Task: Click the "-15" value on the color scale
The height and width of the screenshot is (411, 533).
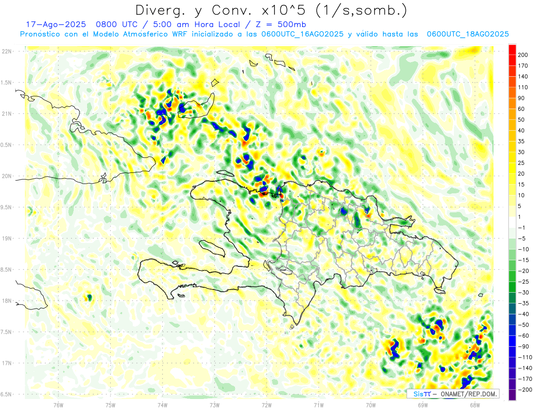Action: click(523, 260)
